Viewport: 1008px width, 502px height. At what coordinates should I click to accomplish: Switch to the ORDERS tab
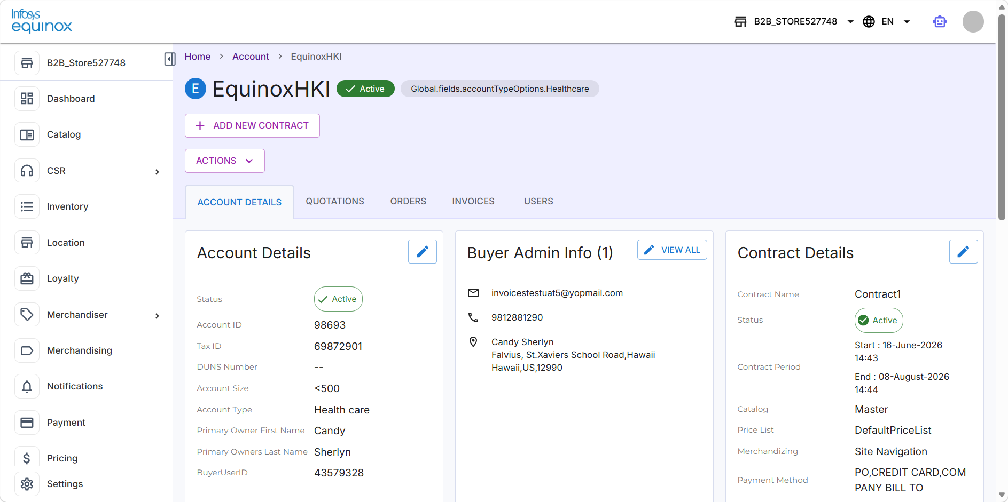tap(408, 201)
